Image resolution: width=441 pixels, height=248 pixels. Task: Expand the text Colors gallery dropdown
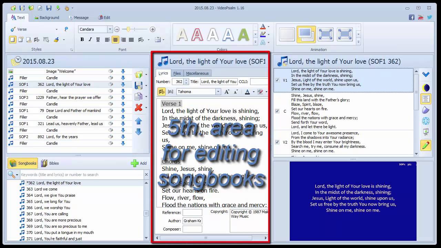[x=255, y=42]
